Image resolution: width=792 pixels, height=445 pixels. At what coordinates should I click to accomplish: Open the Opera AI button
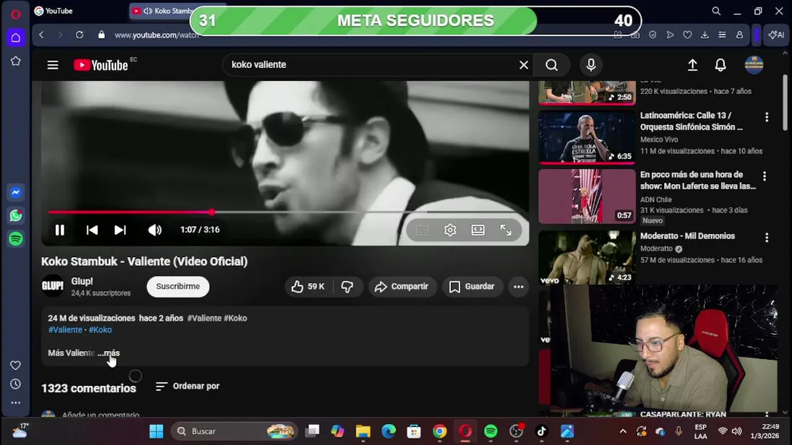[776, 35]
